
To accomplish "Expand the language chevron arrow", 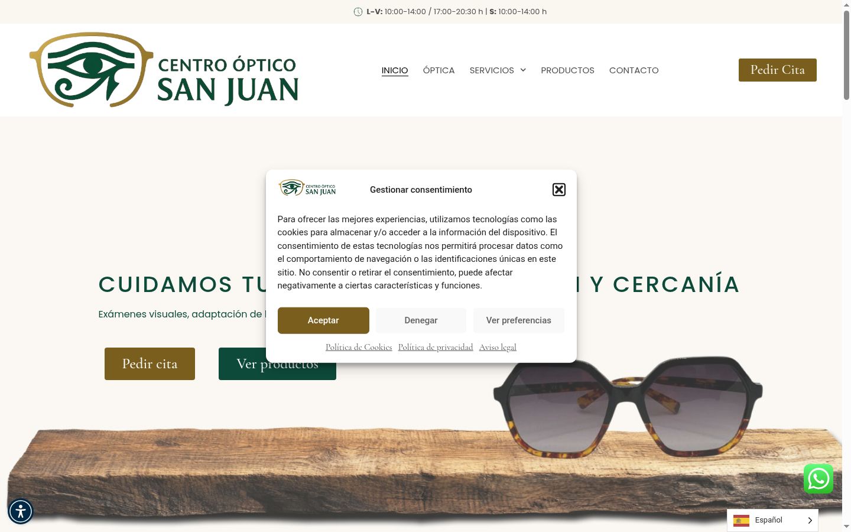I will point(810,520).
